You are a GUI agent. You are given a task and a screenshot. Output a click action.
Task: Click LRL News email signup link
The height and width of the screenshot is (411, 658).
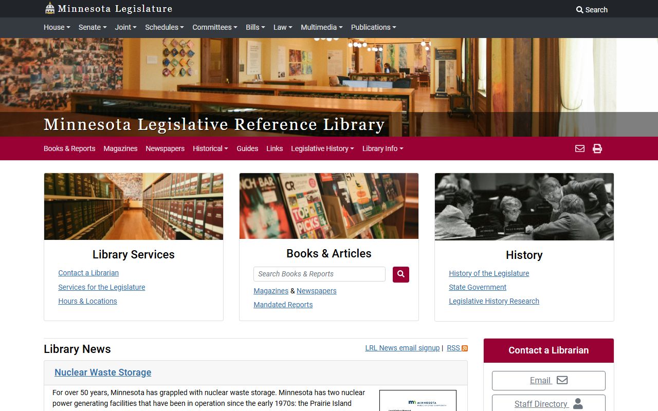coord(403,348)
